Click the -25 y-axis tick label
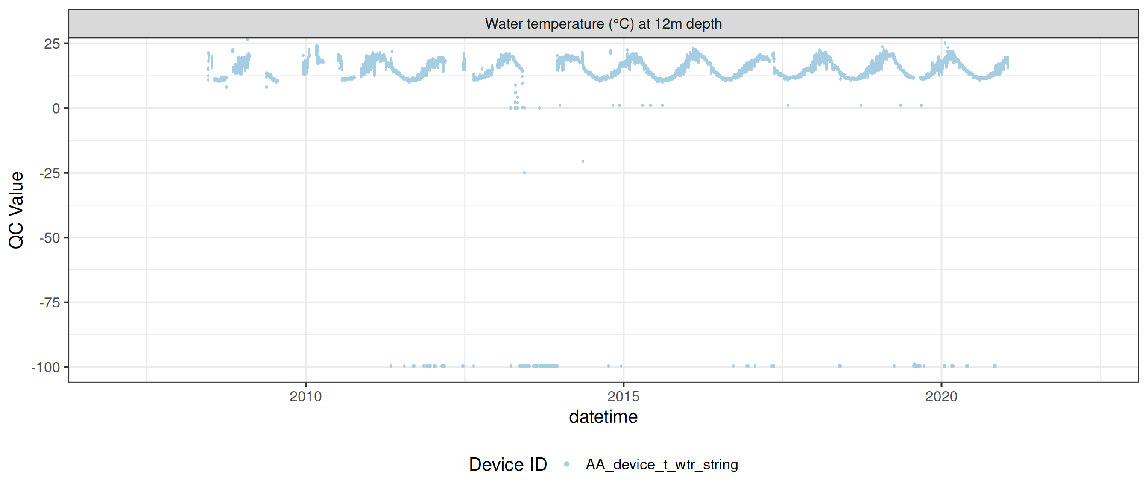 pyautogui.click(x=50, y=173)
